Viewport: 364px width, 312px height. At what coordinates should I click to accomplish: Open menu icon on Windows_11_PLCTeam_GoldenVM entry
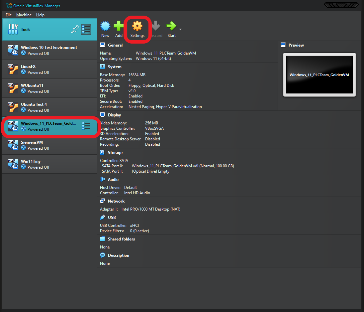pos(86,126)
